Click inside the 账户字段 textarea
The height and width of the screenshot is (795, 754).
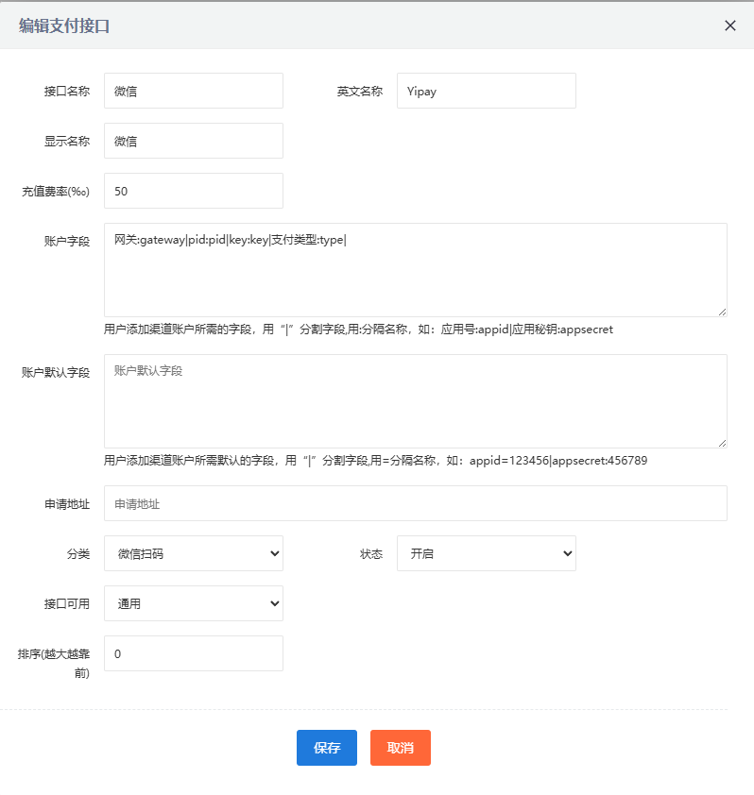click(x=415, y=270)
